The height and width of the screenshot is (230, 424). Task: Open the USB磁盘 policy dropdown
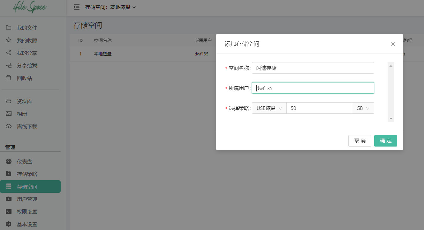coord(269,108)
